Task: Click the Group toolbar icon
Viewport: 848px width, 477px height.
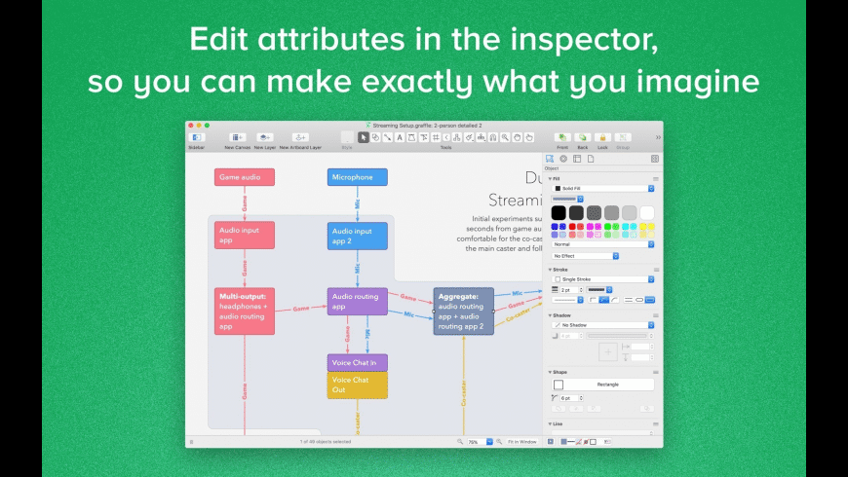Action: tap(623, 138)
